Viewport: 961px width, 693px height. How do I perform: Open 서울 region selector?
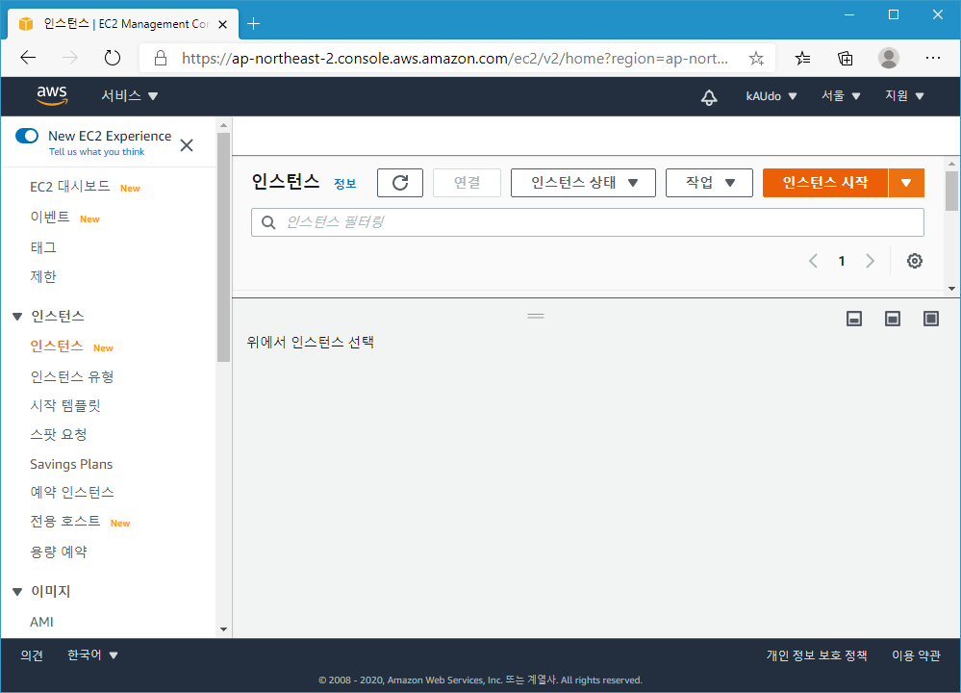[841, 96]
